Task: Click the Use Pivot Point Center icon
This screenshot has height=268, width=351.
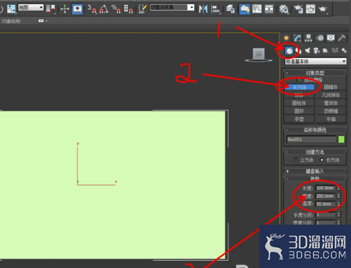Action: tap(51, 9)
